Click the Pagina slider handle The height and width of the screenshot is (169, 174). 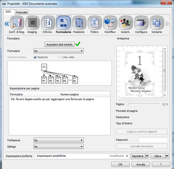128,104
